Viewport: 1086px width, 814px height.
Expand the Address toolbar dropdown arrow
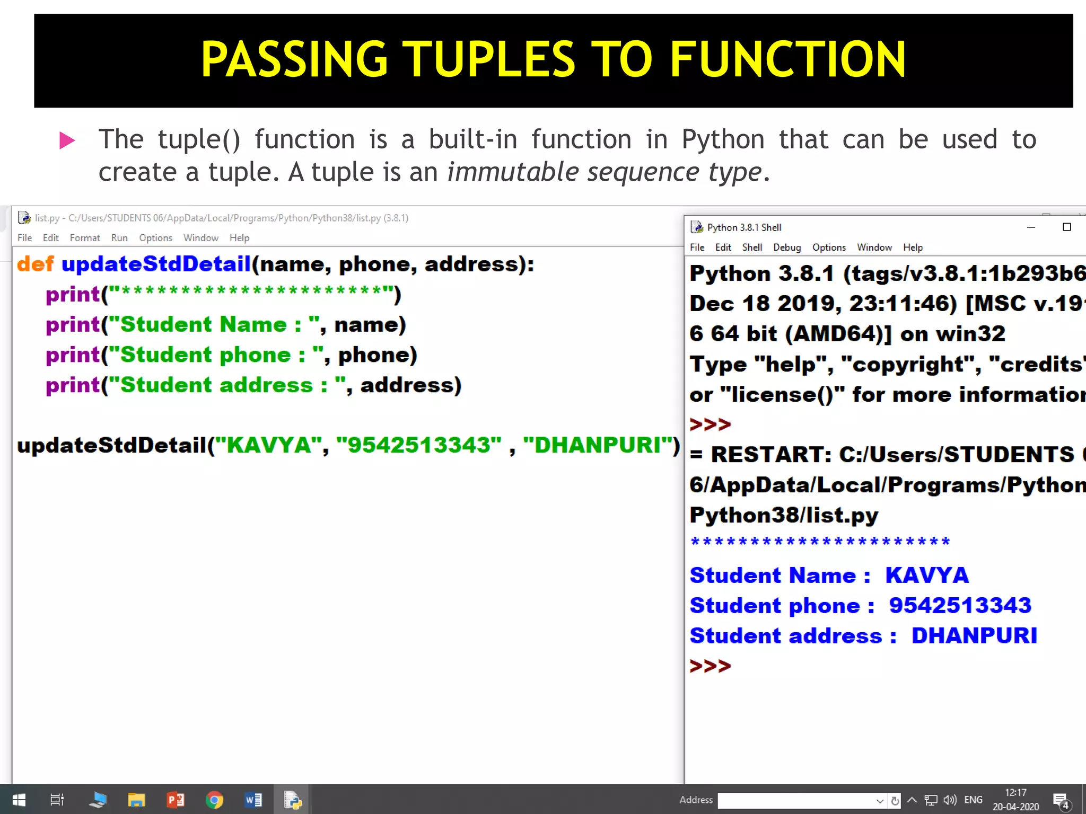pyautogui.click(x=880, y=801)
